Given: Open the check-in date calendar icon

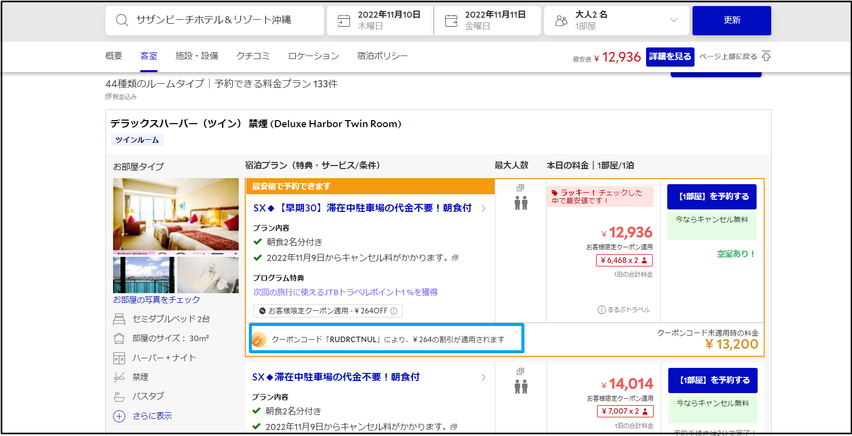Looking at the screenshot, I should point(344,21).
